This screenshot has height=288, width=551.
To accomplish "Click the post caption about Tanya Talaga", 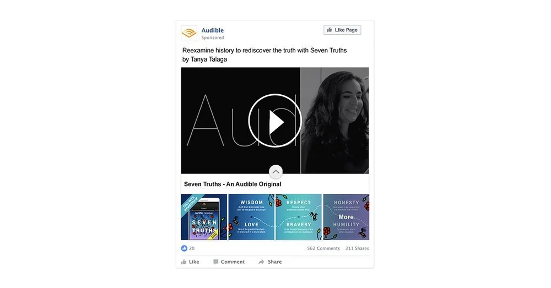I will click(x=264, y=55).
